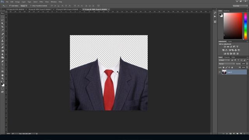This screenshot has height=140, width=249.
Task: Open the Filter menu
Action: click(41, 2)
